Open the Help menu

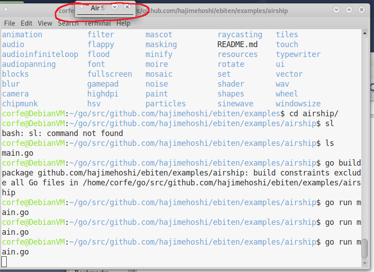(123, 23)
